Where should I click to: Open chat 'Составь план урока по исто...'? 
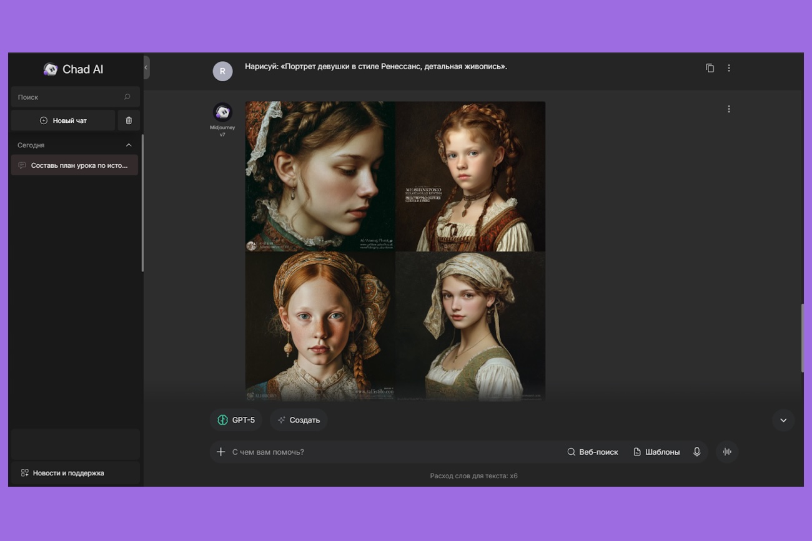click(74, 165)
